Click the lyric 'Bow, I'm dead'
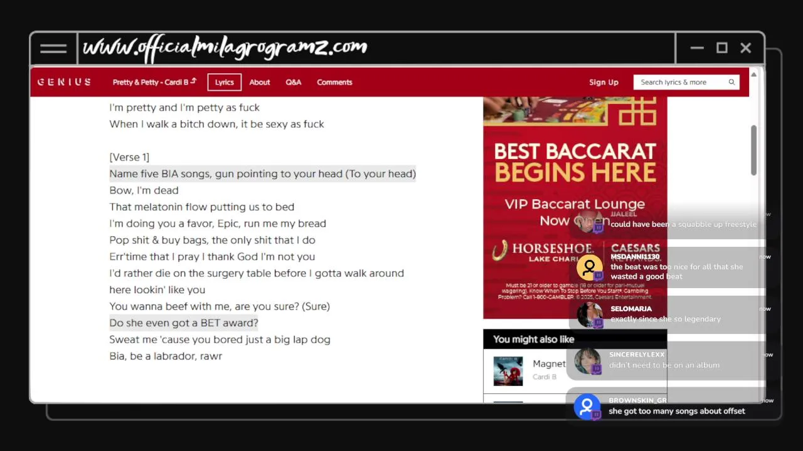Image resolution: width=803 pixels, height=451 pixels. 144,190
